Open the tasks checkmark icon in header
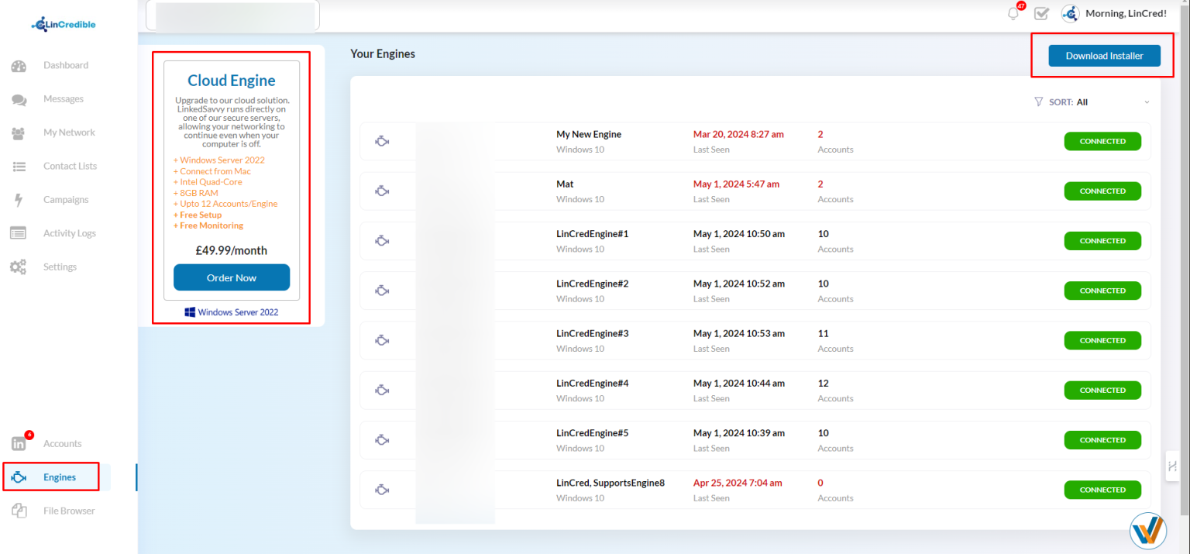 tap(1041, 13)
